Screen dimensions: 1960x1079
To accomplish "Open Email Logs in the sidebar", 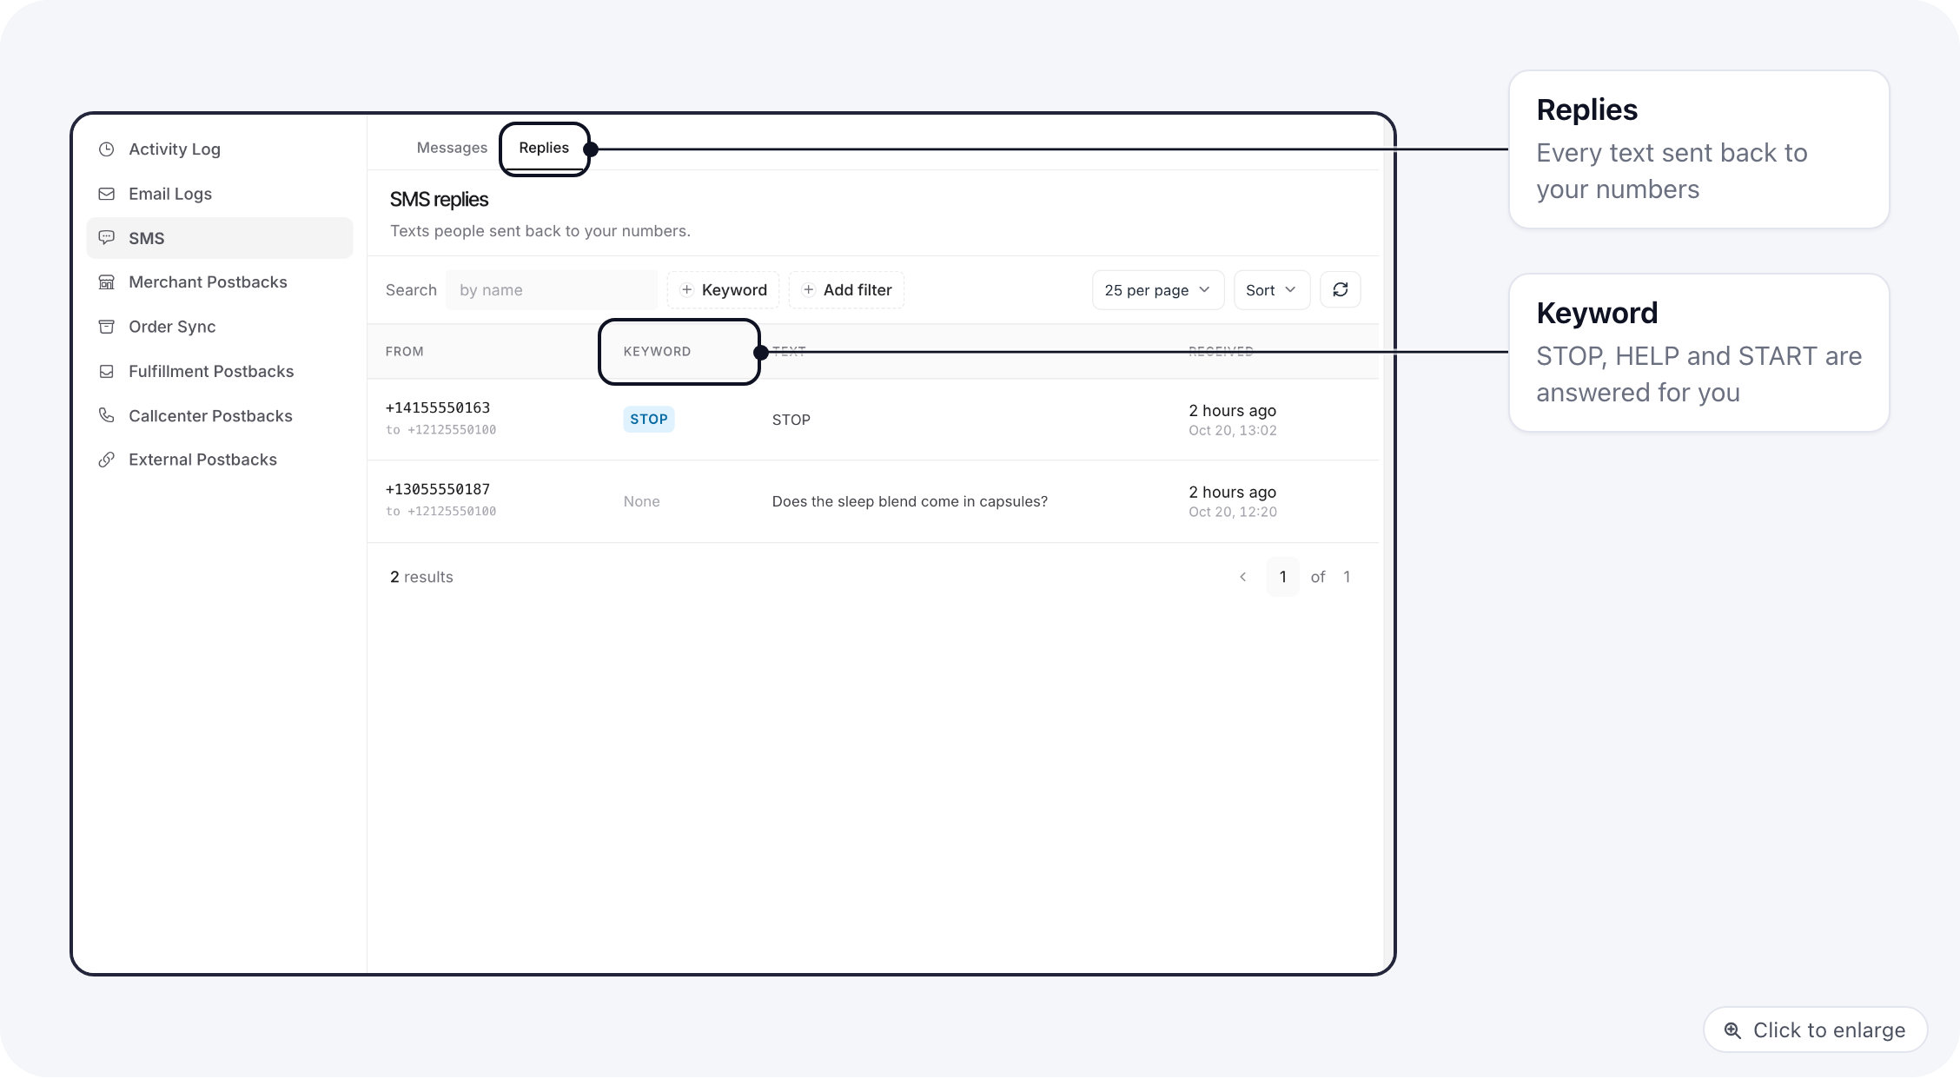I will pos(220,194).
